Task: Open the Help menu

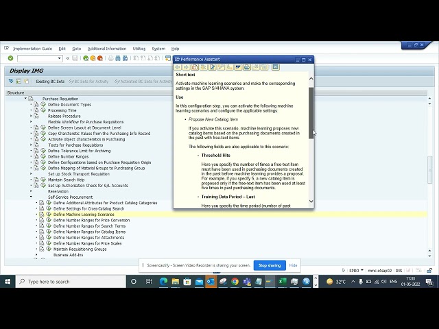Action: click(x=176, y=49)
